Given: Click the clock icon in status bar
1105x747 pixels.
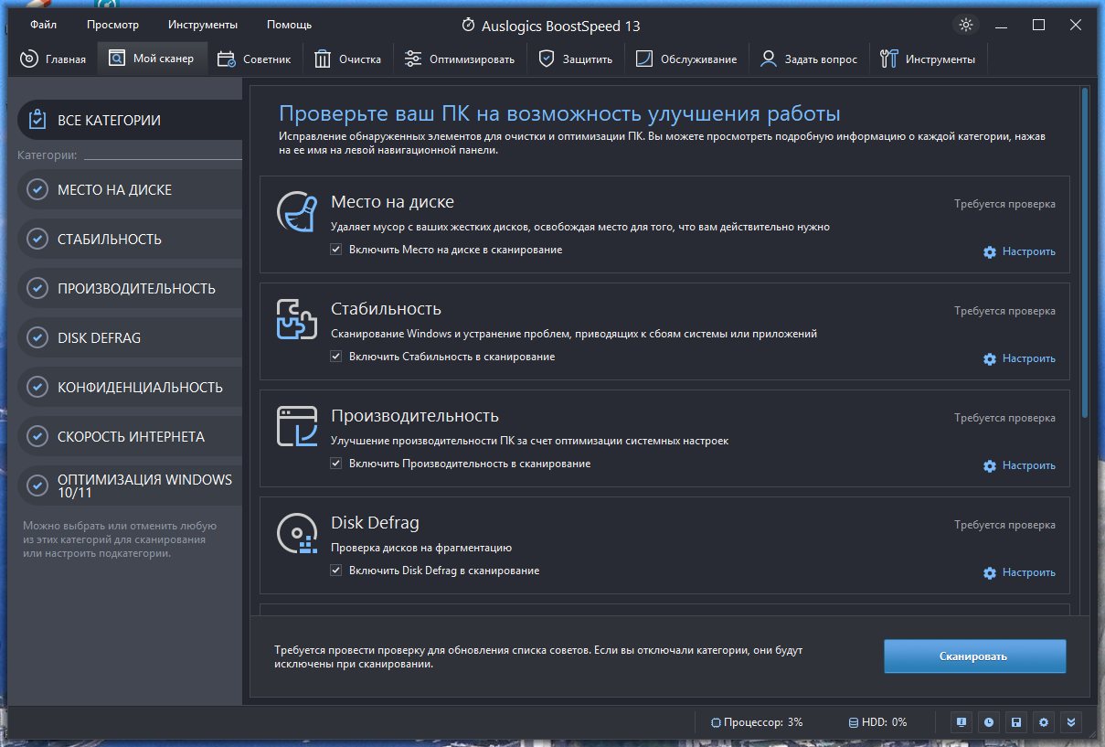Looking at the screenshot, I should coord(989,722).
